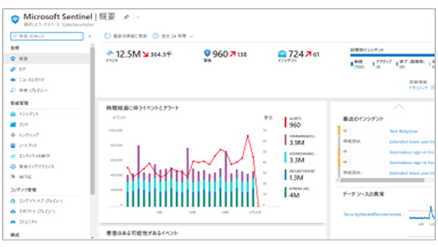This screenshot has width=438, height=247.
Task: Click the Microsoft Sentinel shield logo
Action: [15, 19]
